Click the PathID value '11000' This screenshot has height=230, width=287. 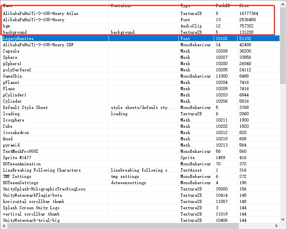[x=222, y=76]
